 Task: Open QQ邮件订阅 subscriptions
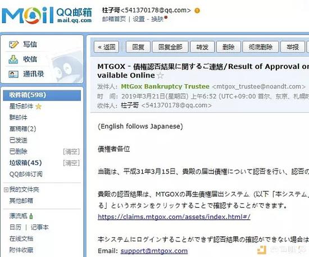coord(26,174)
